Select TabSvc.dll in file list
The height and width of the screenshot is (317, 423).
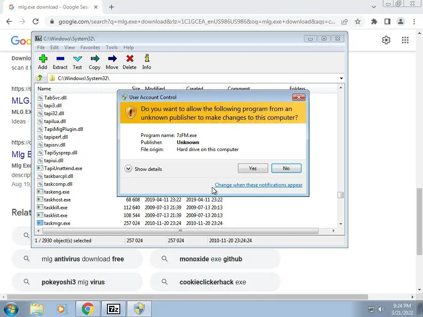[x=55, y=97]
